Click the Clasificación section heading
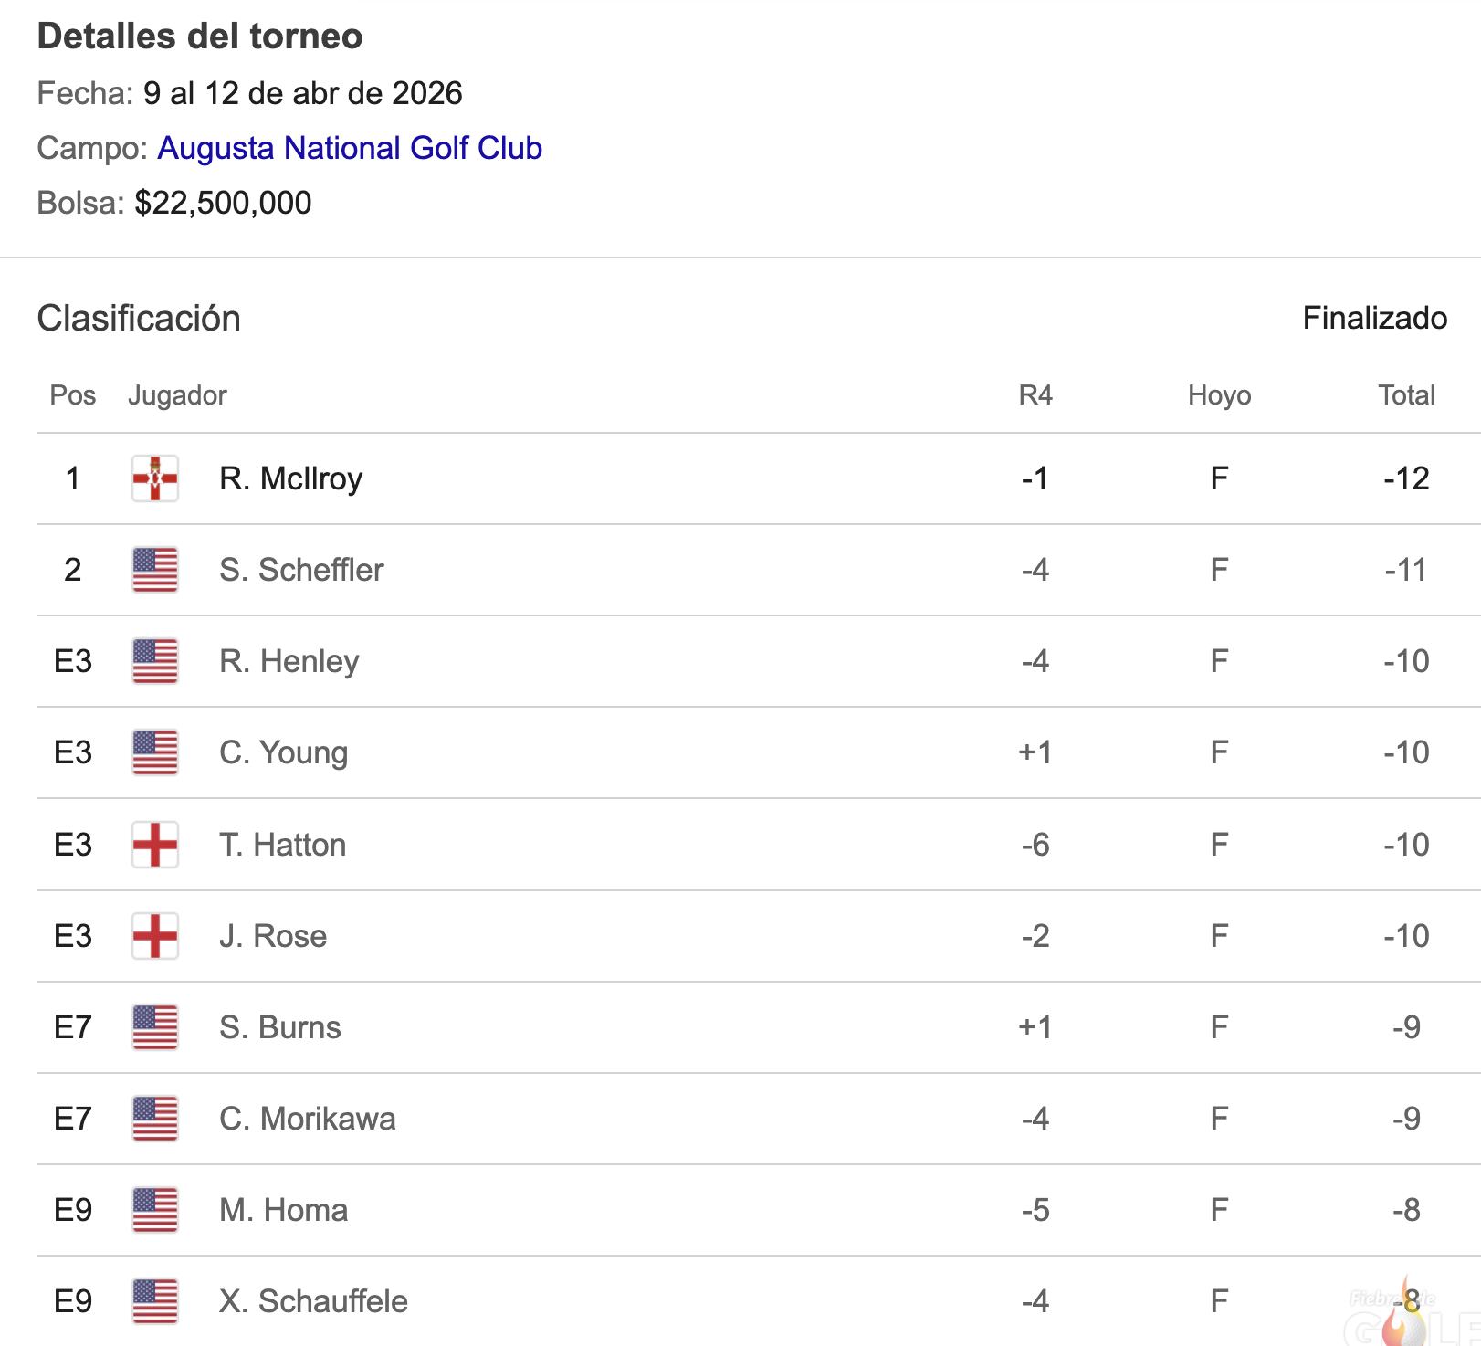The width and height of the screenshot is (1481, 1346). pos(139,319)
